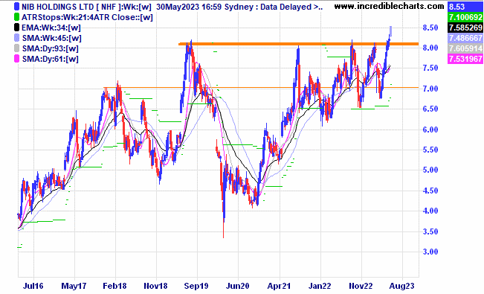This screenshot has width=484, height=294.
Task: Click the Nov22 date axis label
Action: click(x=361, y=286)
